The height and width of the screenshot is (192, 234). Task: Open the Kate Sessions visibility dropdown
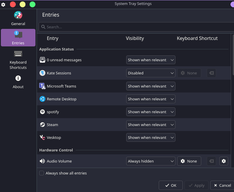(151, 73)
